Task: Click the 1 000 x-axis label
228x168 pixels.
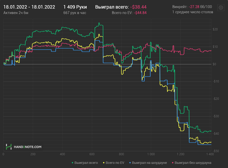Action: click(x=151, y=154)
